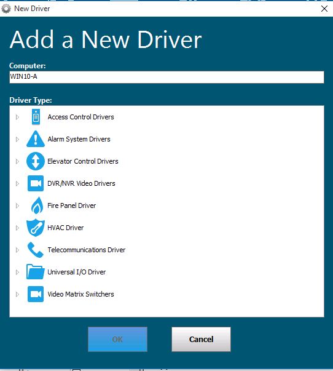Click the Telecommunications Driver phone icon
Screen dimensions: 333x371
click(x=36, y=250)
